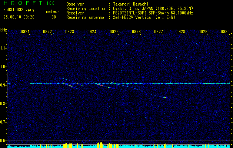
Task: Click the date stamp 25.08.10 09:20
Action: point(19,17)
